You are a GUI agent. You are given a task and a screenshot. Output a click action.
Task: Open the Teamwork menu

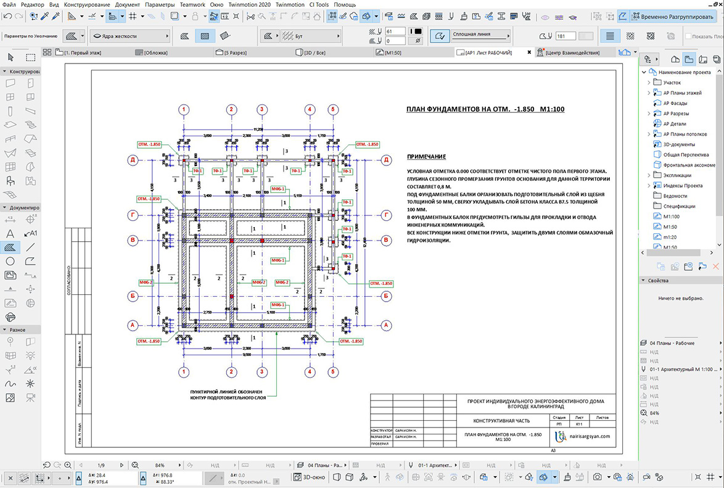192,4
